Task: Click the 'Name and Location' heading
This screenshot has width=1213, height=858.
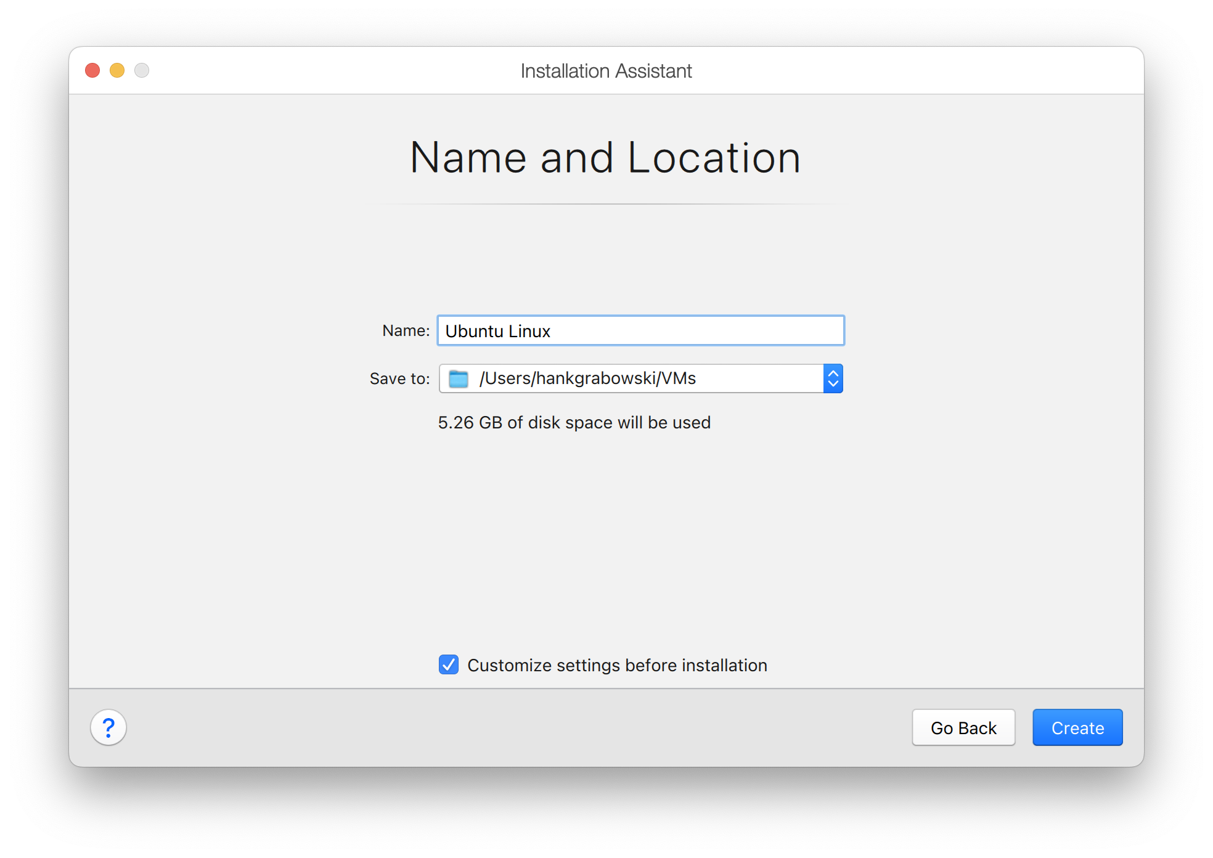Action: 605,158
